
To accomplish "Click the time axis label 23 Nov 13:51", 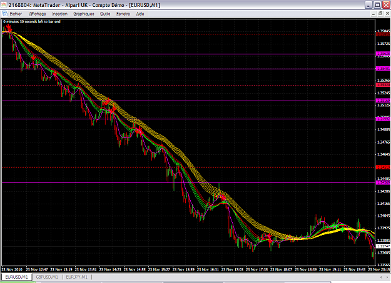I will click(86, 269).
